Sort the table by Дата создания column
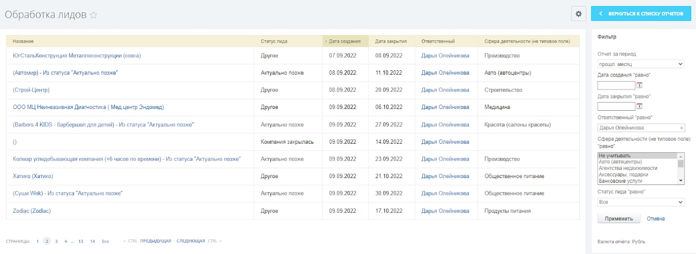696x254 pixels. coord(345,41)
